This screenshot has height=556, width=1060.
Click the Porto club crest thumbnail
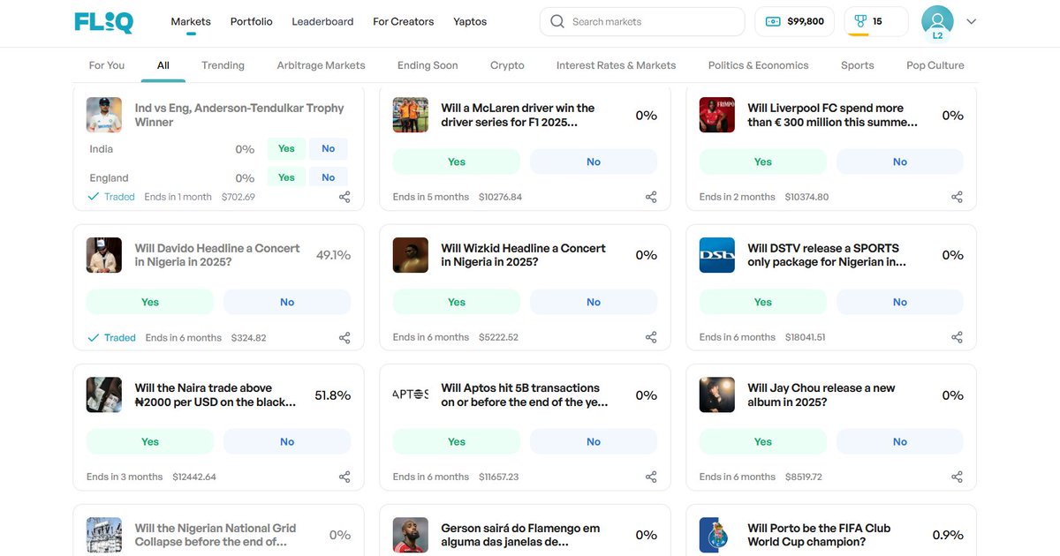coord(716,535)
